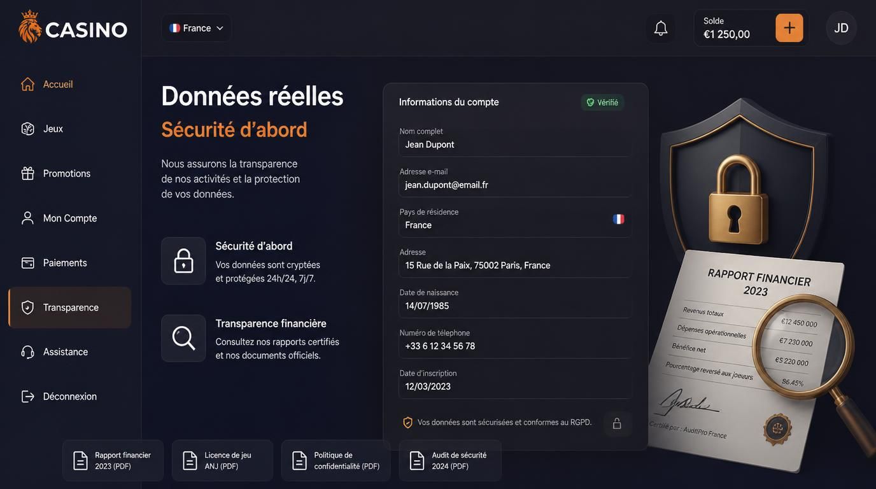This screenshot has height=489, width=876.
Task: Add funds with the orange plus button
Action: pyautogui.click(x=789, y=28)
